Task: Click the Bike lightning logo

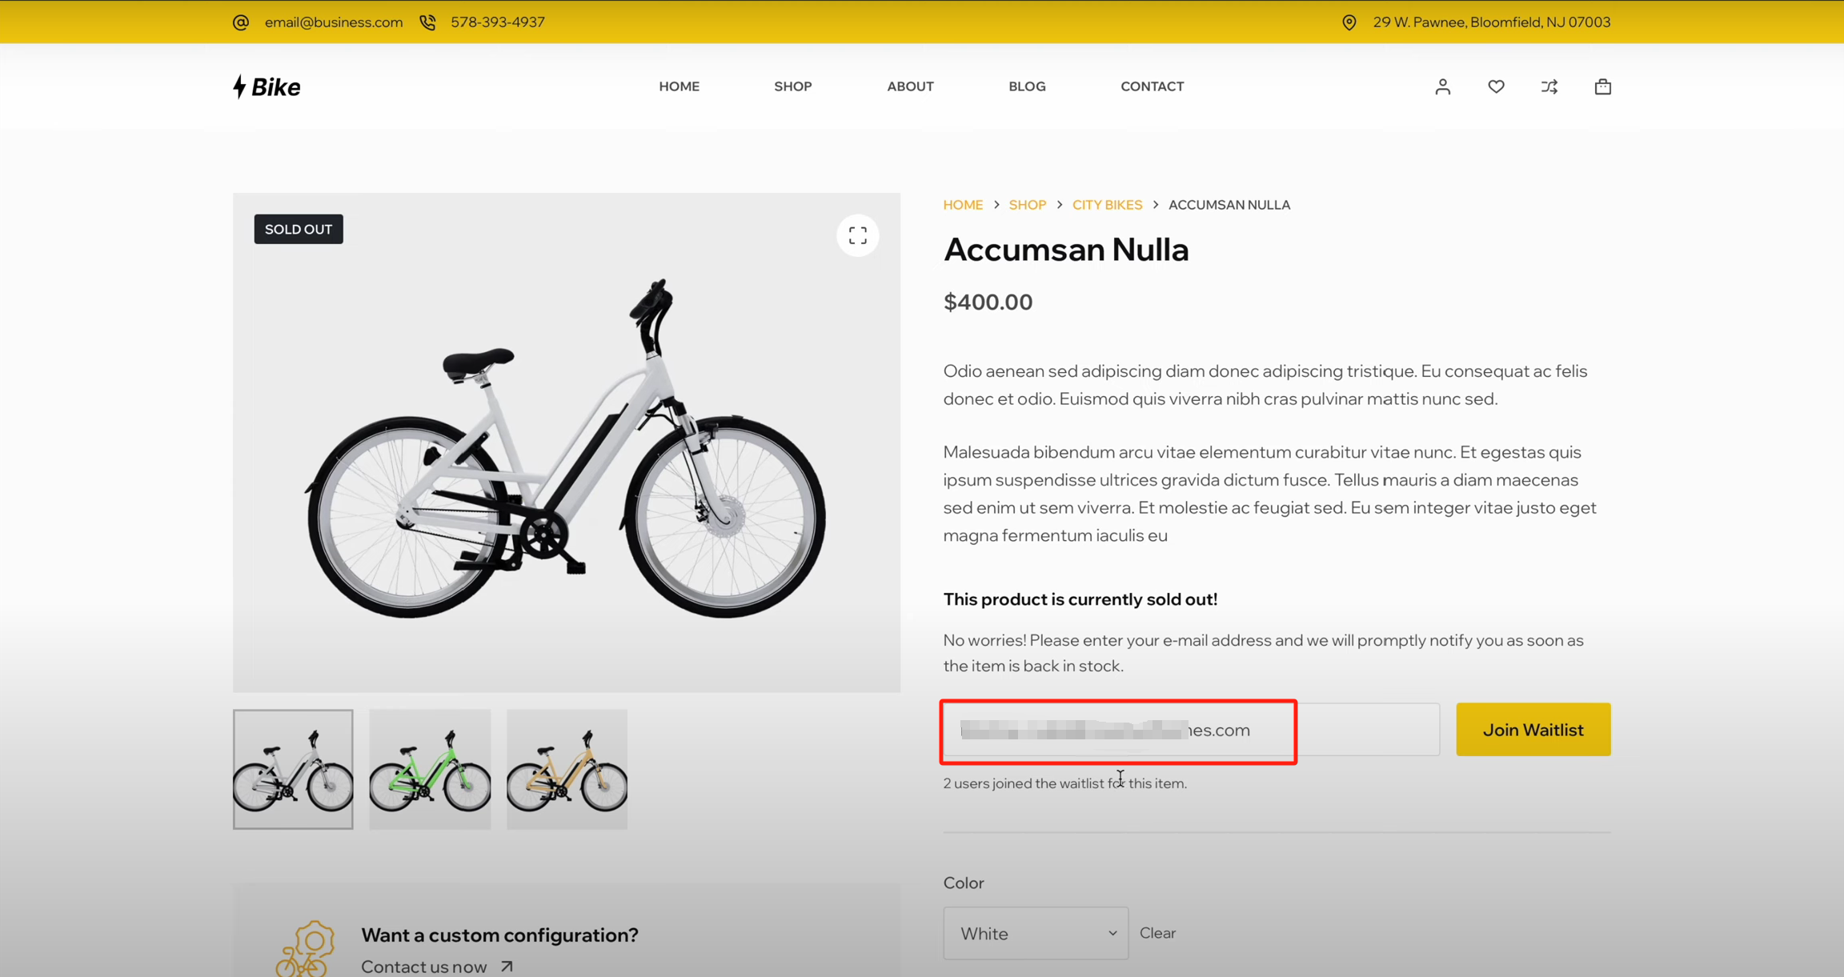Action: pyautogui.click(x=267, y=86)
